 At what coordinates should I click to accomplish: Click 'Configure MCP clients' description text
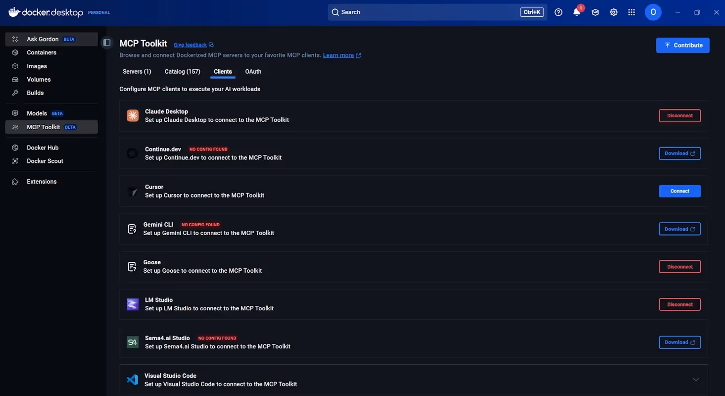pos(190,89)
